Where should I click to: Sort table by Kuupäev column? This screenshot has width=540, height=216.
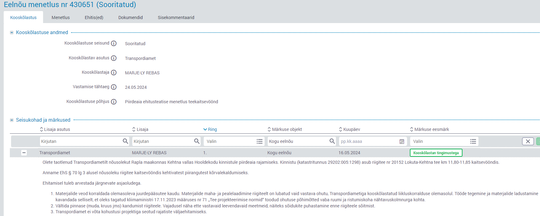click(349, 129)
